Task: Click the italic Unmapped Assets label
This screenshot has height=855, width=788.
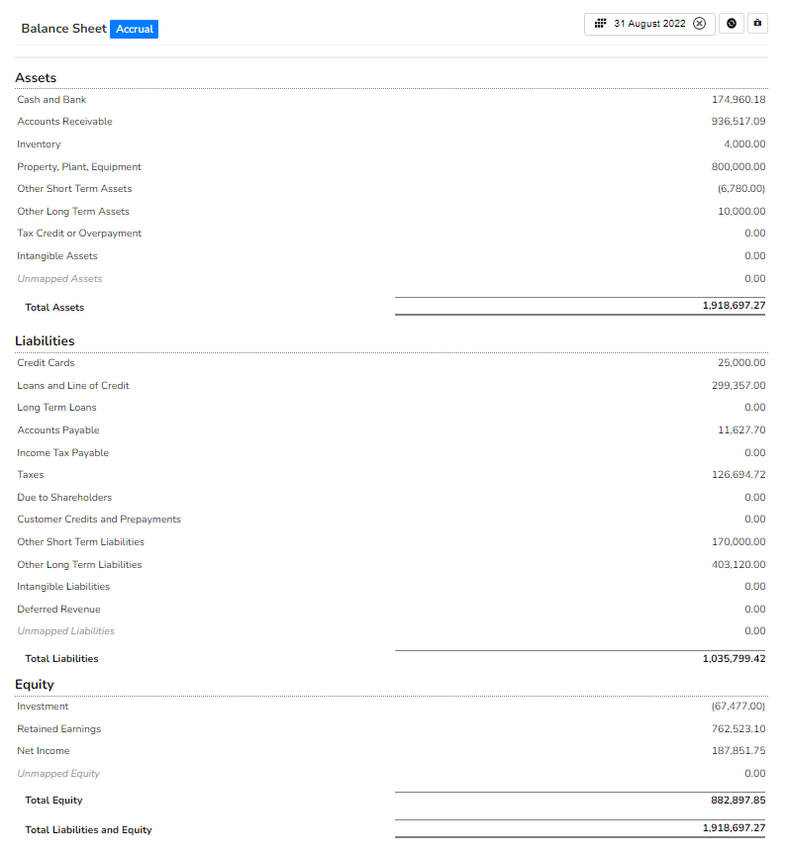Action: coord(59,279)
